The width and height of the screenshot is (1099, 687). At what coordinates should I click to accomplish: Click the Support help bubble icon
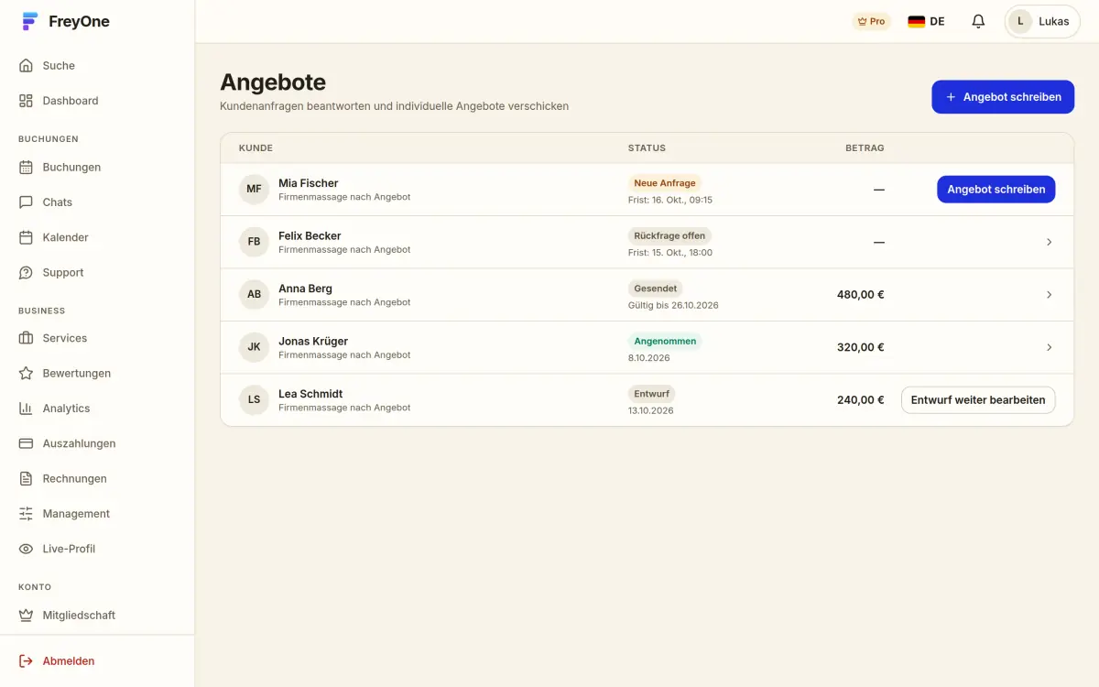tap(26, 273)
